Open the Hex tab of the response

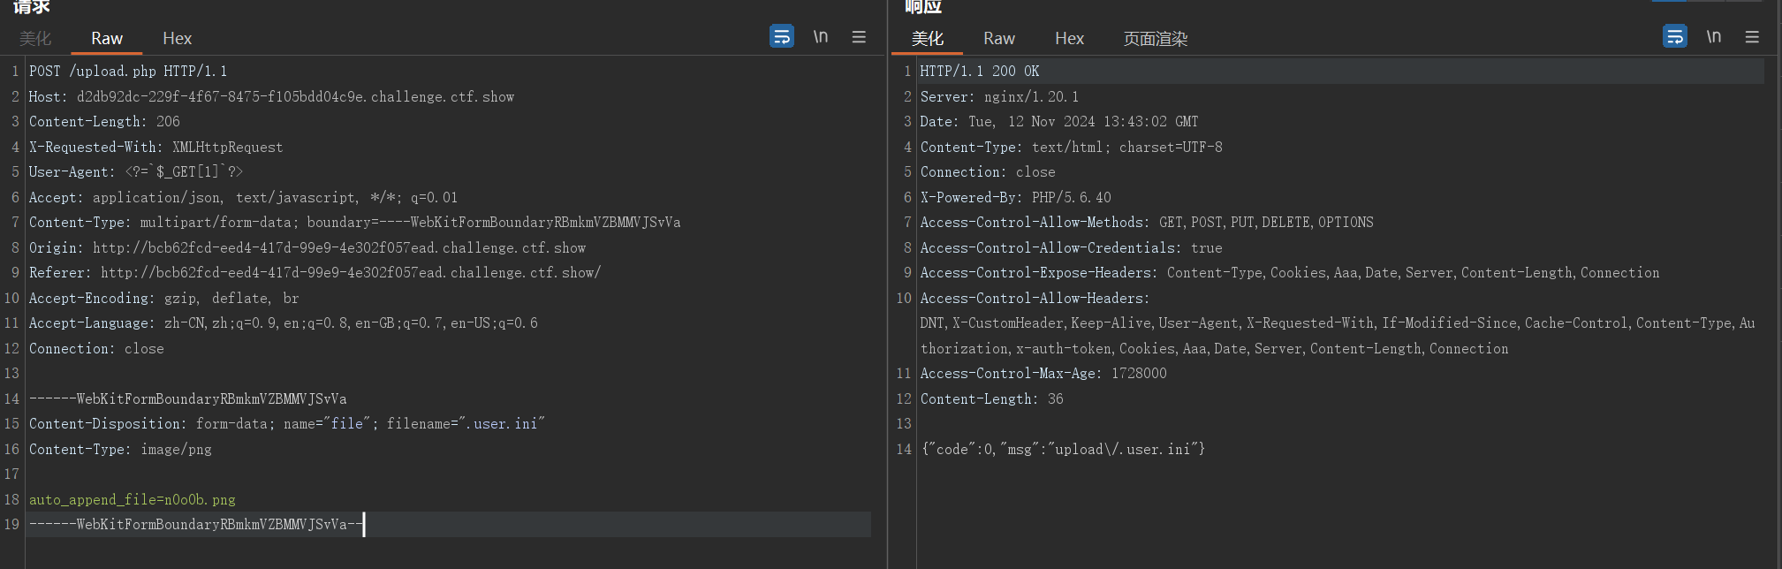[1069, 38]
